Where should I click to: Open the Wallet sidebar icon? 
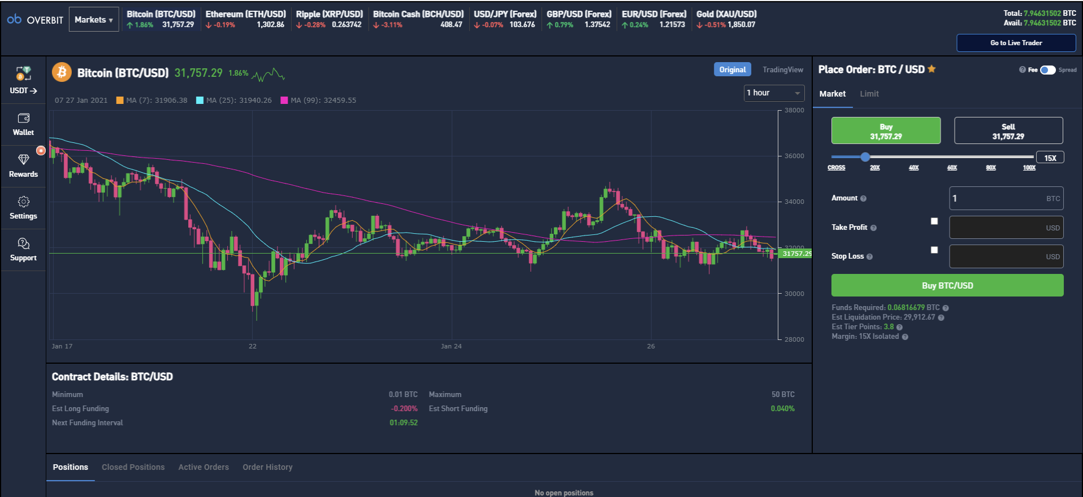(24, 118)
